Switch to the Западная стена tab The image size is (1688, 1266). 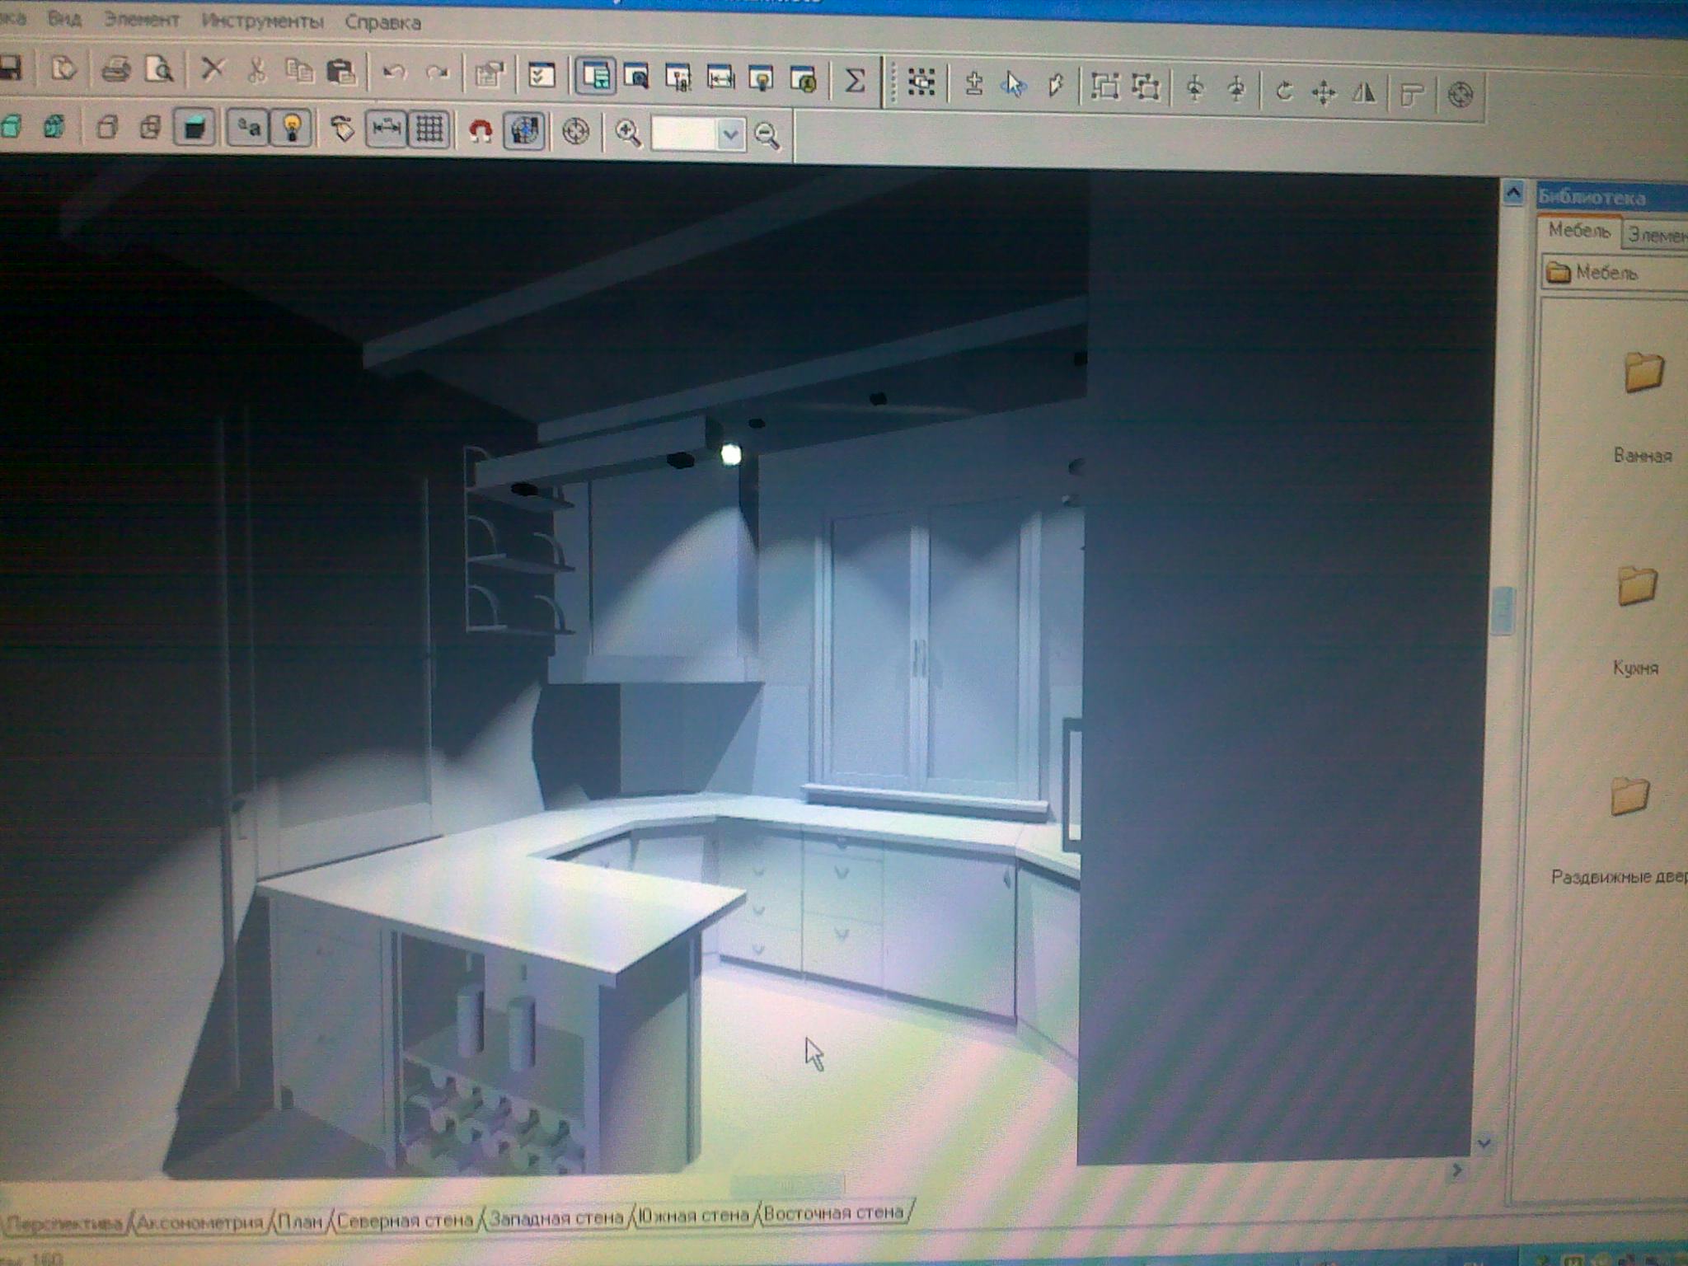coord(556,1217)
